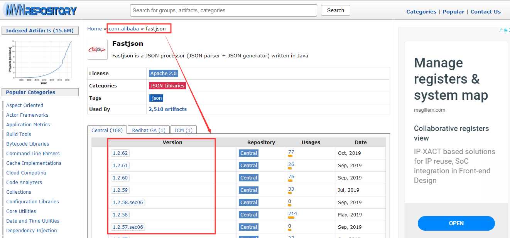Open version 1.2.60

(x=120, y=178)
